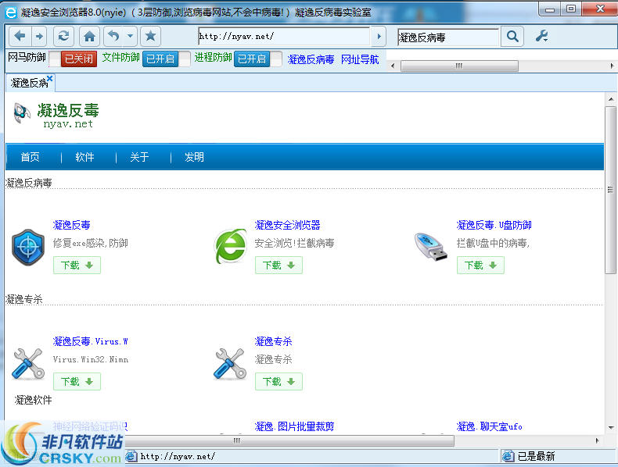The image size is (618, 467).
Task: Click the status bar 已是最新 update icon
Action: click(508, 456)
